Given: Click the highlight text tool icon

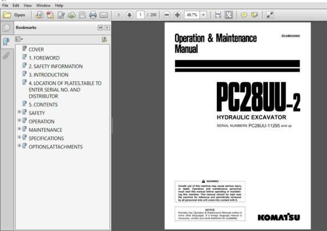Looking at the screenshot, I should click(255, 15).
